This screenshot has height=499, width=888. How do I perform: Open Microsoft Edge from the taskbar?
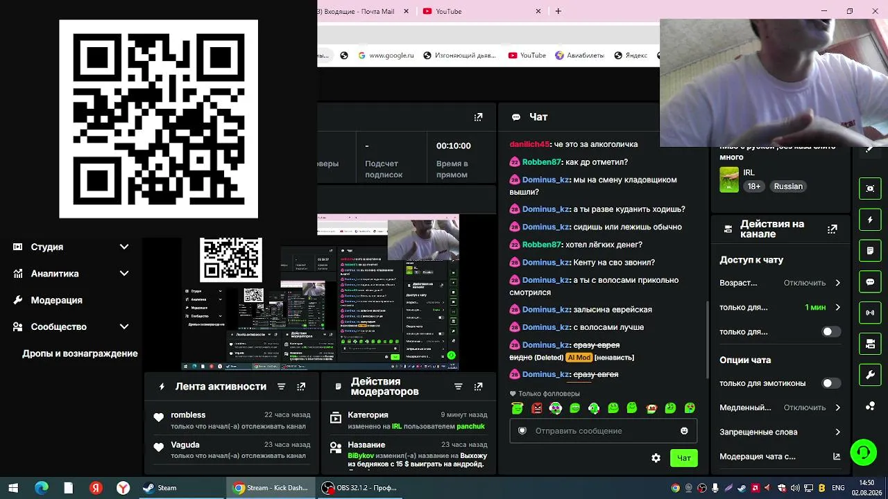41,488
